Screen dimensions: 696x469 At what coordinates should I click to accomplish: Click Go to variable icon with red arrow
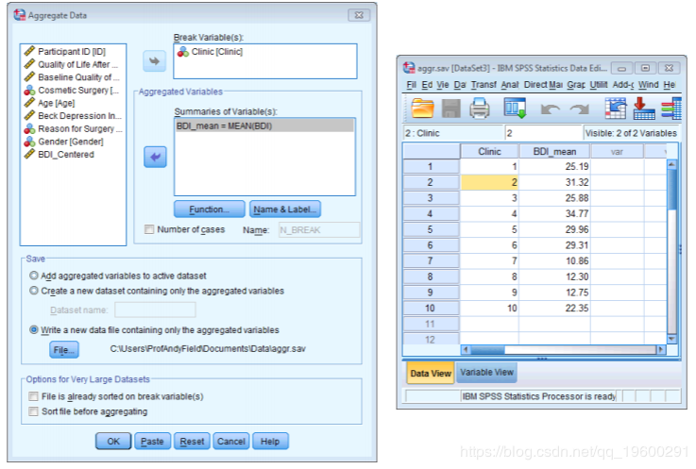point(644,108)
